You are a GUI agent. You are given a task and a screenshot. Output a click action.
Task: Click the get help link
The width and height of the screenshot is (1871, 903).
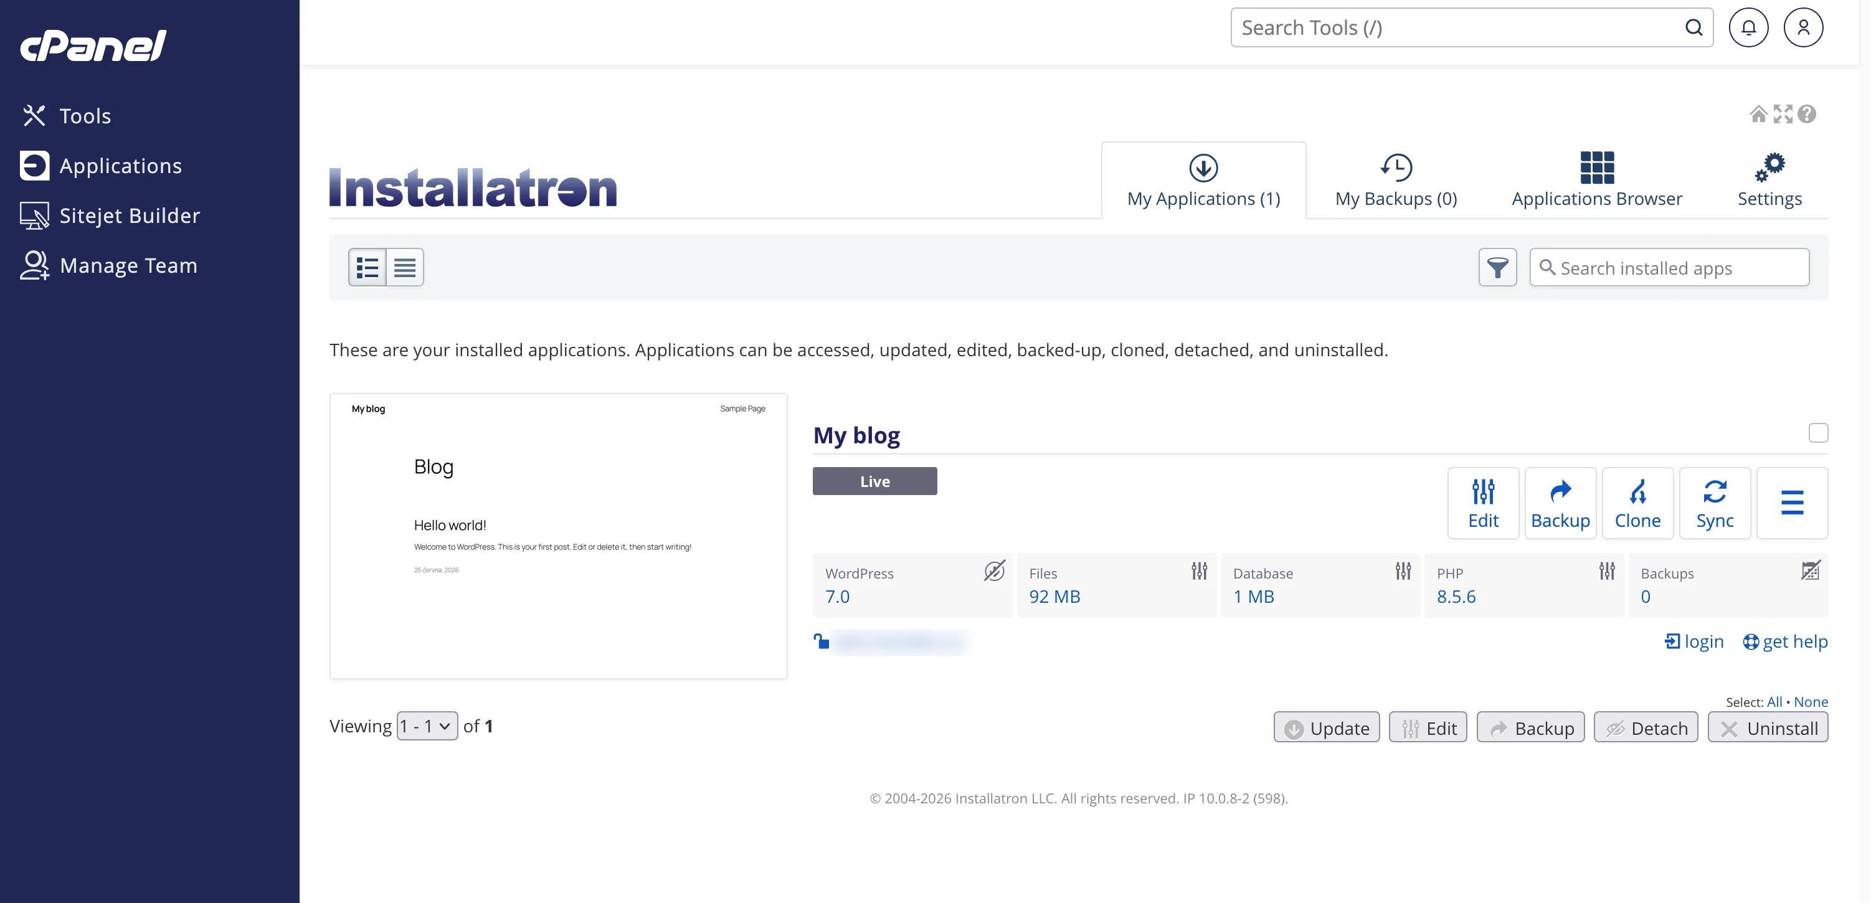(1785, 641)
